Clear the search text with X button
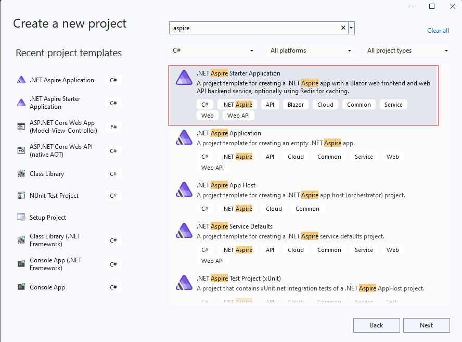Viewport: 462px width, 342px height. pyautogui.click(x=343, y=28)
